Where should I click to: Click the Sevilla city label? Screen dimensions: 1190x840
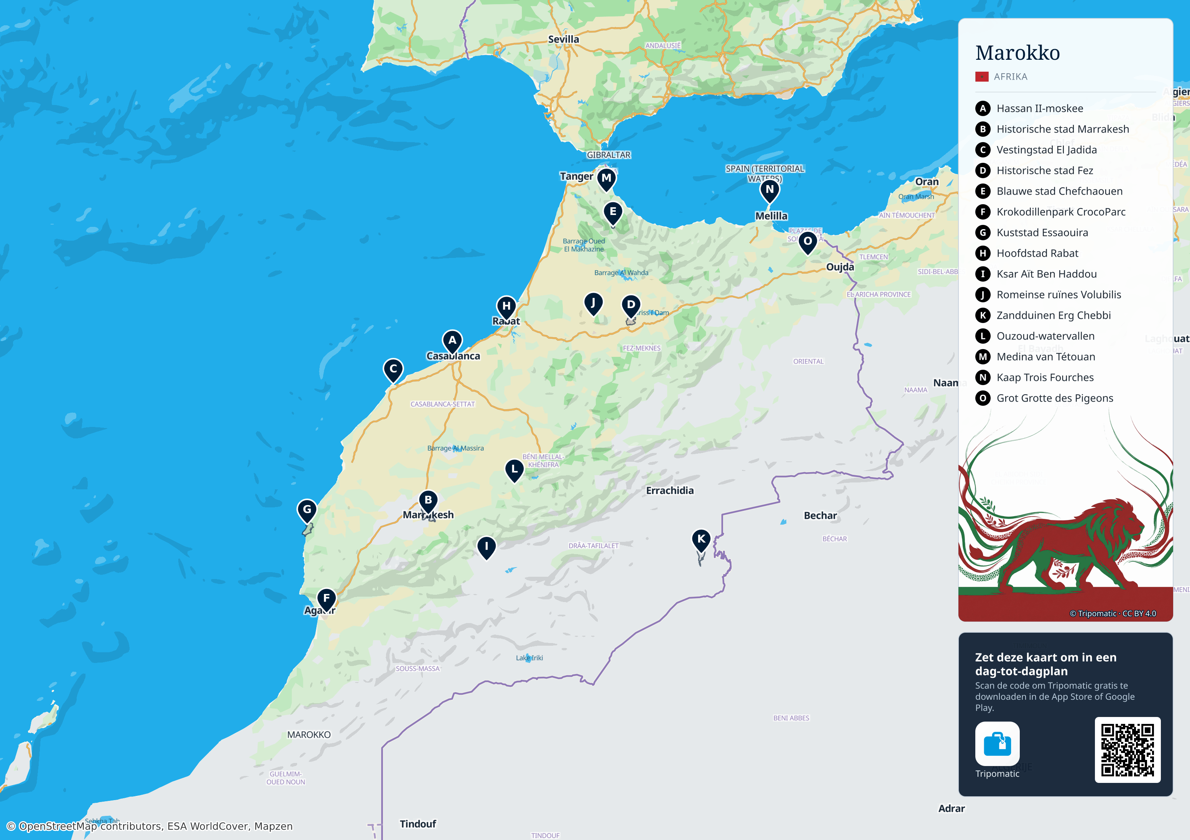pyautogui.click(x=564, y=39)
